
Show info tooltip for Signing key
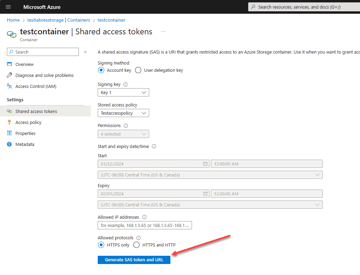[125, 84]
